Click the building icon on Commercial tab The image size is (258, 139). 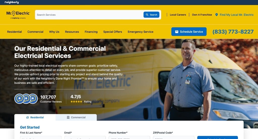[68, 117]
